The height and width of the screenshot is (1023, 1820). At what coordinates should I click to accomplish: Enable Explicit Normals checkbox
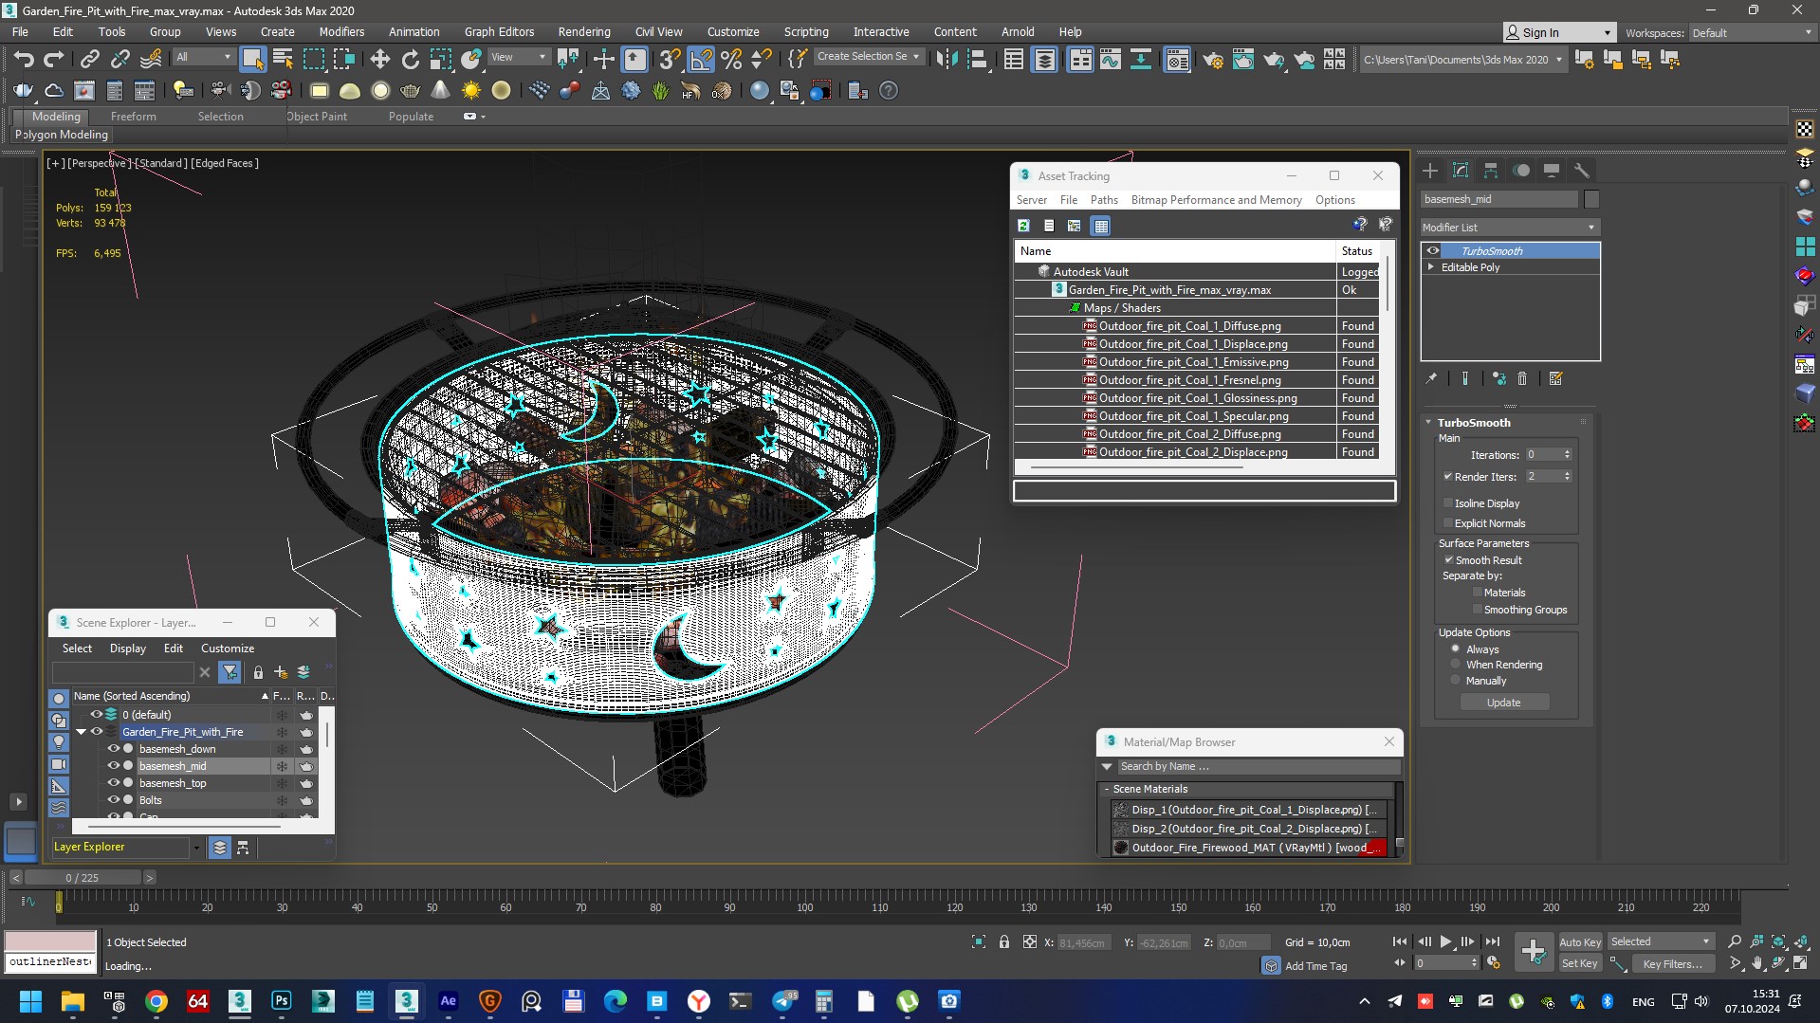pos(1448,523)
